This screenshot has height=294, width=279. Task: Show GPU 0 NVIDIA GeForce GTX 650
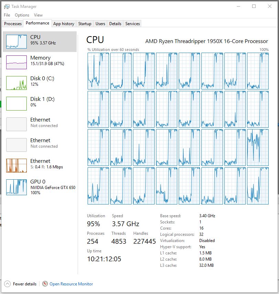coord(16,187)
